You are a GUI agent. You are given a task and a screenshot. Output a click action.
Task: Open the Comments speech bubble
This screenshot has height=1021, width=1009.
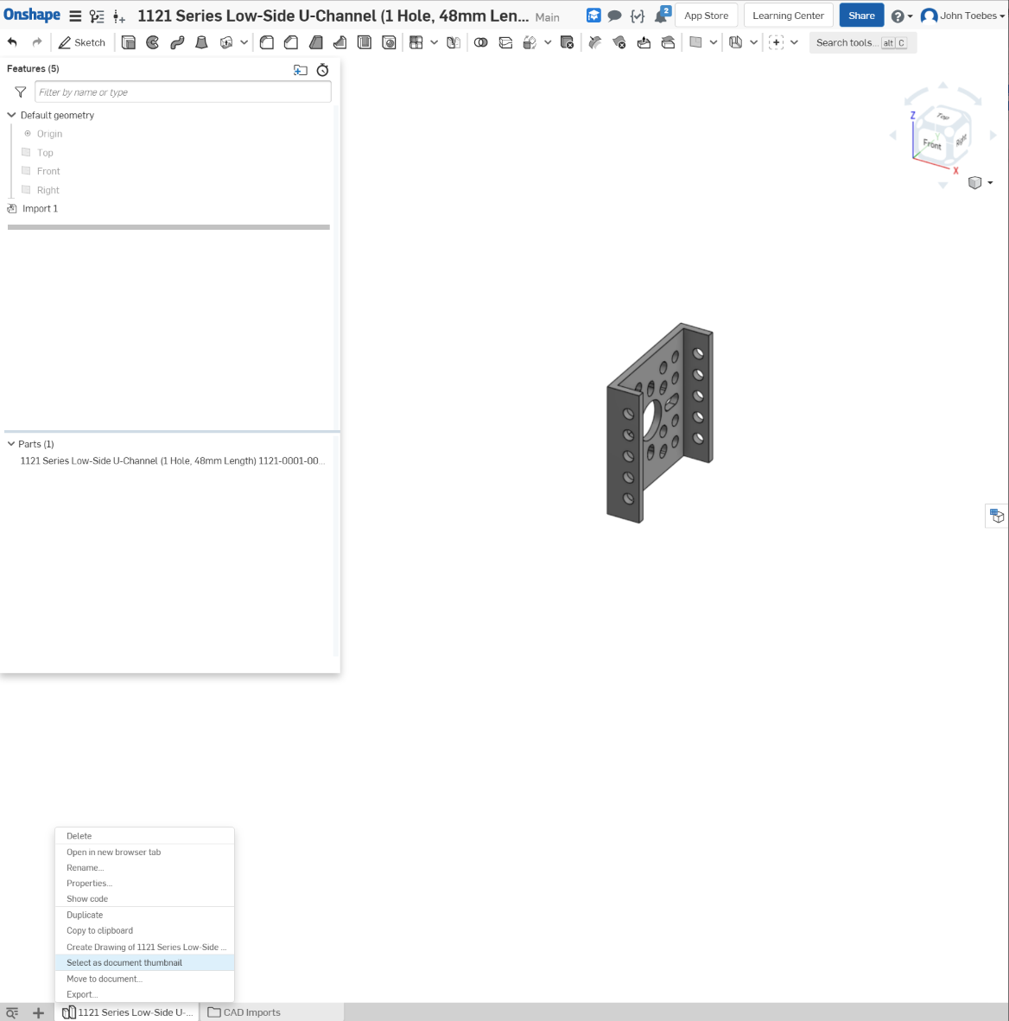(614, 15)
